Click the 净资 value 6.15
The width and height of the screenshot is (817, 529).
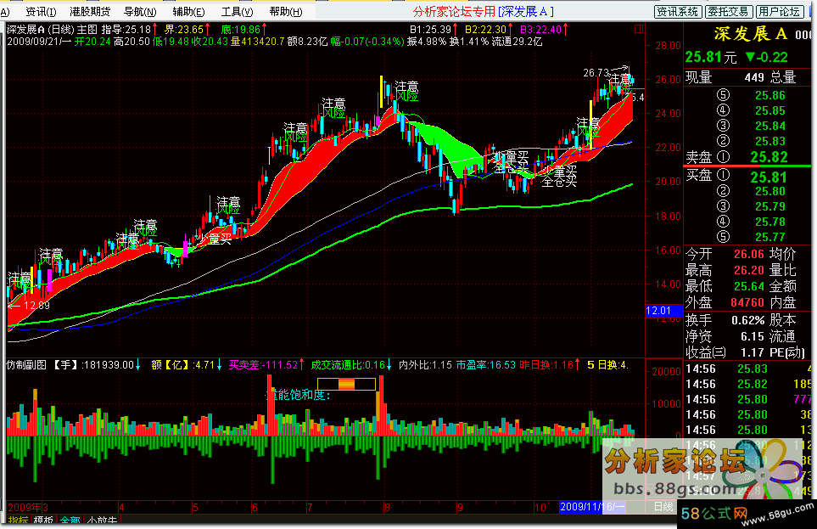coord(753,336)
